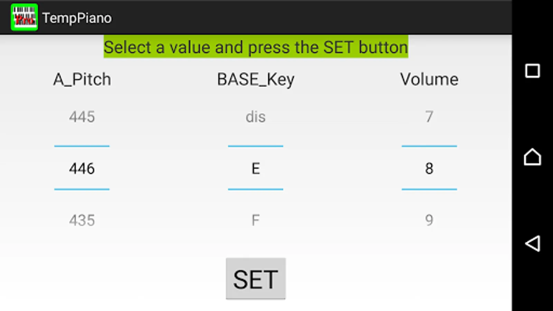Tap the TempPiano title text
The height and width of the screenshot is (311, 553).
[77, 18]
